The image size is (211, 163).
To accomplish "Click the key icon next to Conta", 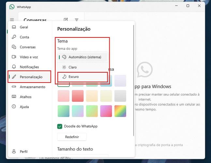I will point(14,37).
